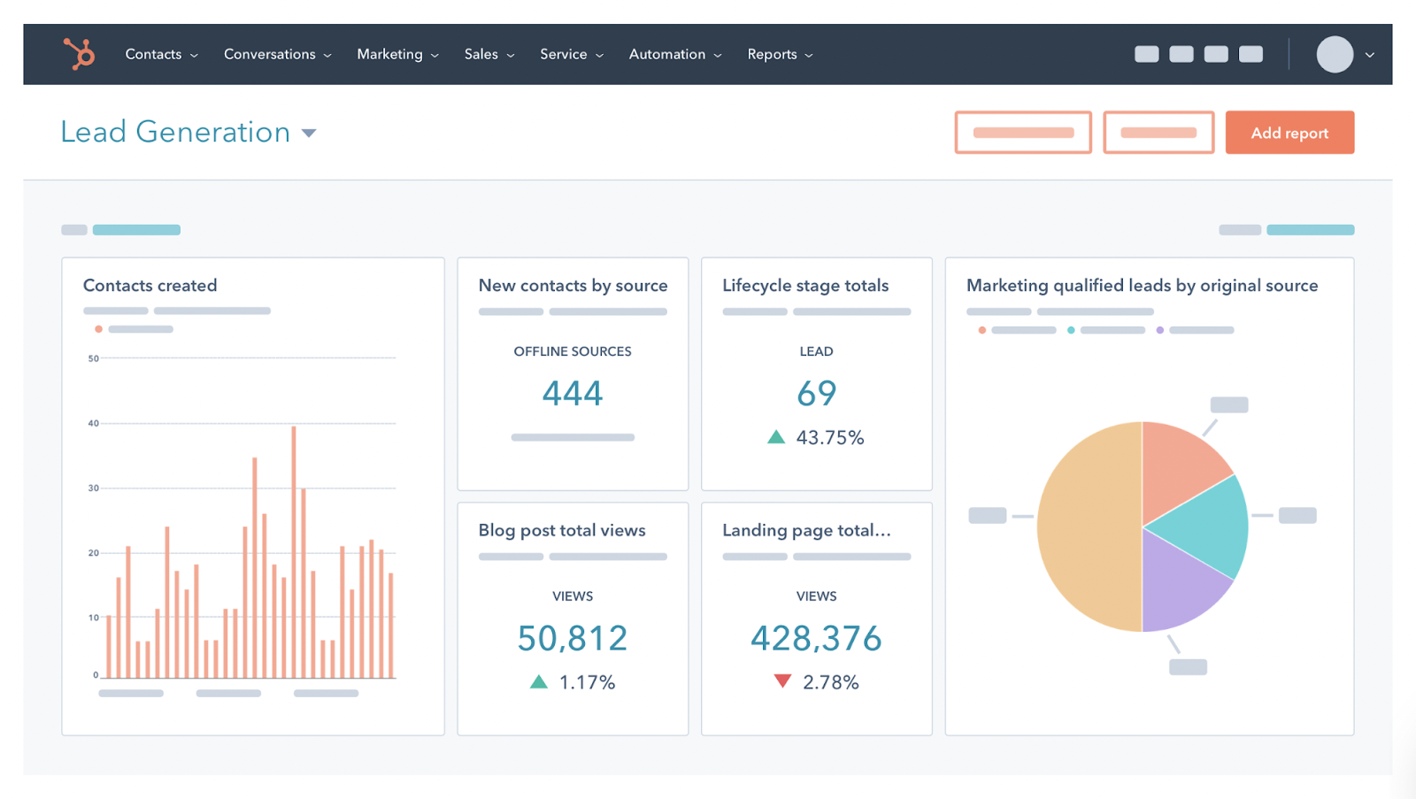Image resolution: width=1416 pixels, height=799 pixels.
Task: Click orange legend dot in Contacts created
Action: click(x=98, y=329)
